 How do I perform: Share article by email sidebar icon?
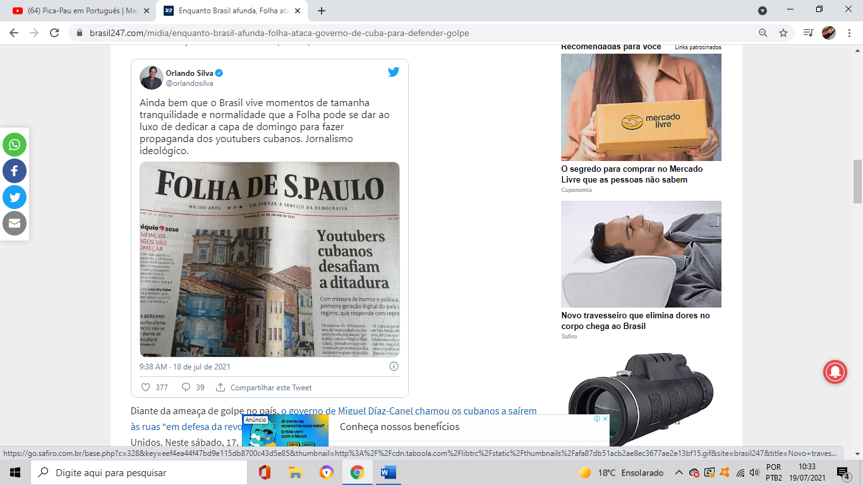click(x=15, y=224)
